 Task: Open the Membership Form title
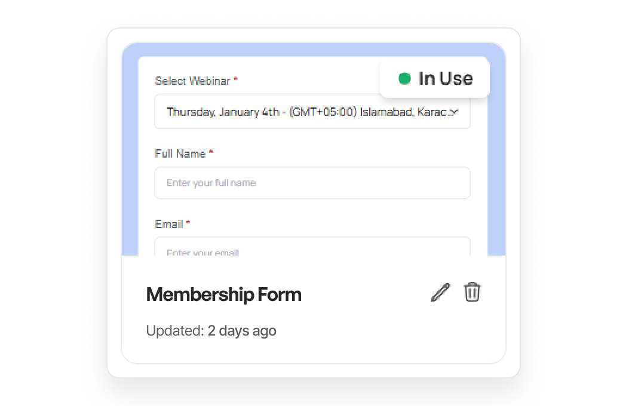point(223,294)
